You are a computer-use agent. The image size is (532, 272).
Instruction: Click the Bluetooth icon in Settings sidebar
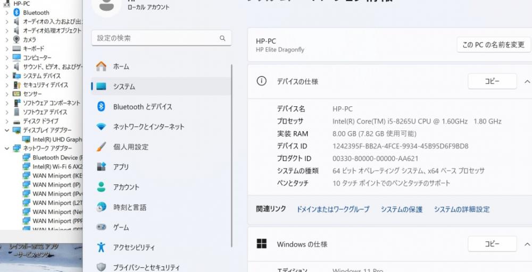[x=101, y=107]
